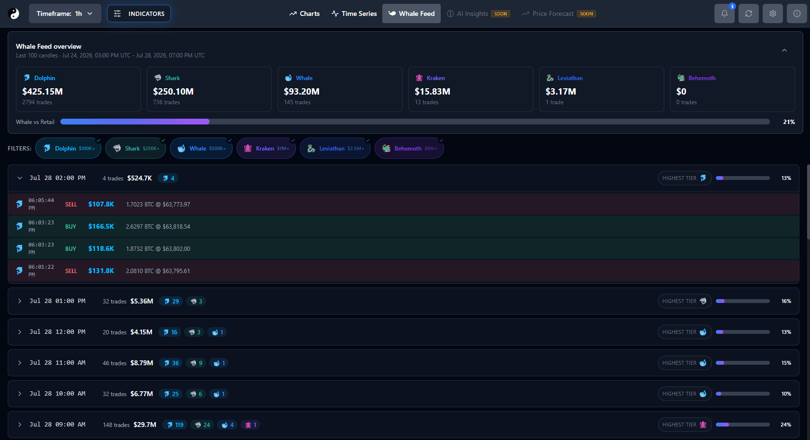
Task: Open the info icon button
Action: click(797, 14)
